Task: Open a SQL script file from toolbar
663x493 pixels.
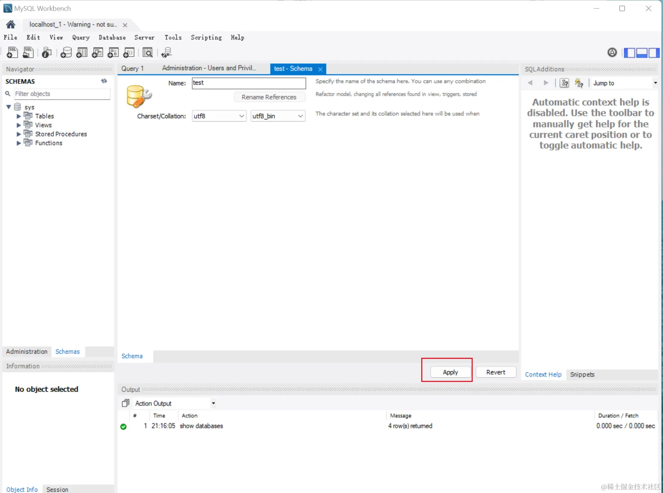Action: pyautogui.click(x=28, y=53)
